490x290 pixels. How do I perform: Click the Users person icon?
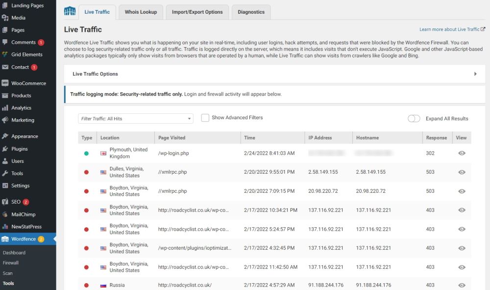click(5, 161)
